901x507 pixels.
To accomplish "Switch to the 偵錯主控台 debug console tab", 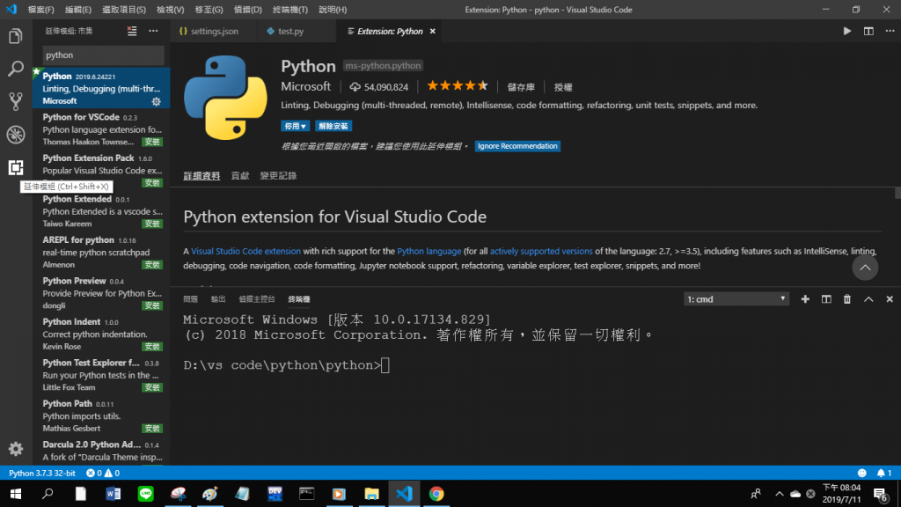I will (x=257, y=299).
